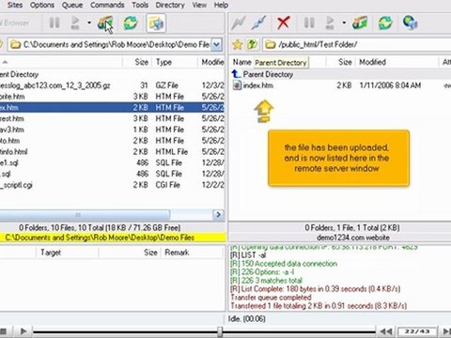Click the local pane scroll right arrow
This screenshot has width=451, height=338.
coord(218,215)
